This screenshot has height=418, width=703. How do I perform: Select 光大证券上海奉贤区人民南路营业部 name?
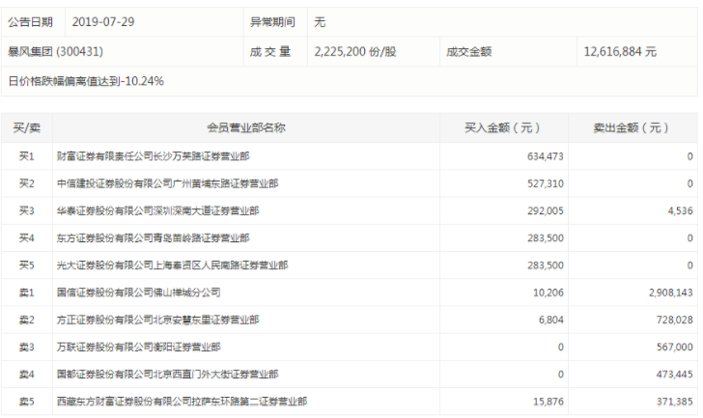(x=172, y=265)
